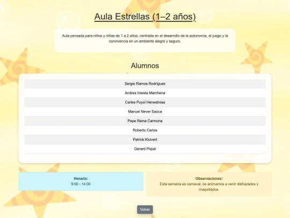Click the Horario label

[x=81, y=179]
